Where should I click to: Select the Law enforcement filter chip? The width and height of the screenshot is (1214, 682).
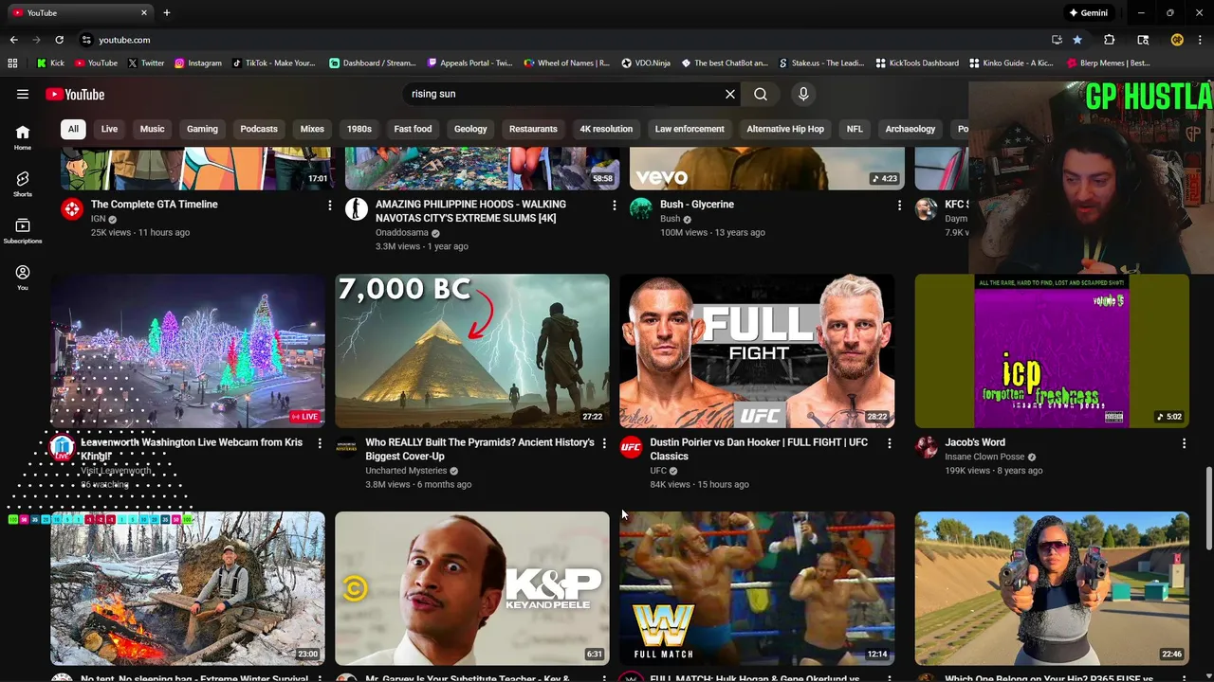690,129
